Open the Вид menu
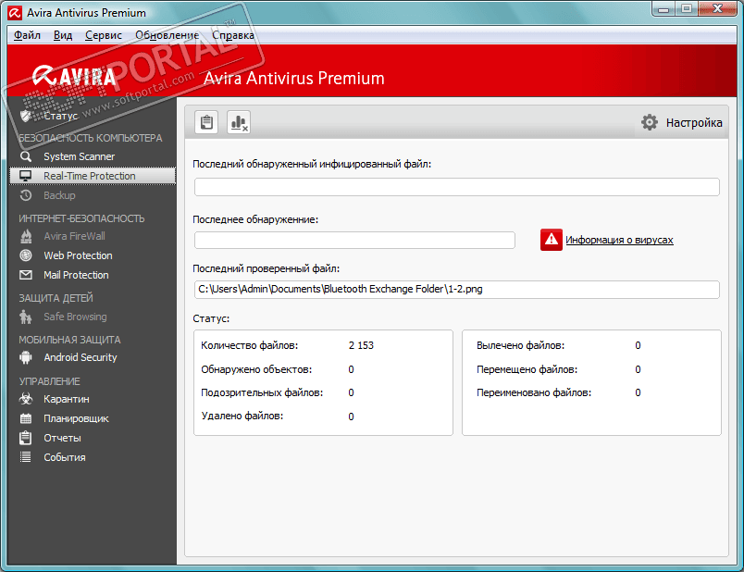744x572 pixels. pos(63,35)
